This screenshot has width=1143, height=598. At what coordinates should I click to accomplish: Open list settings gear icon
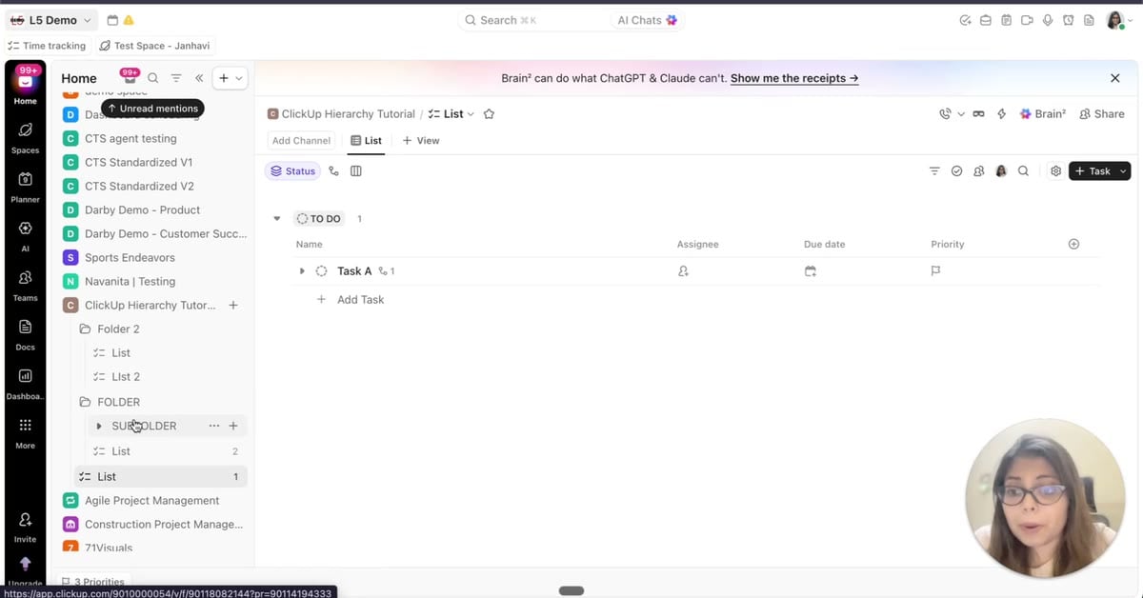click(x=1055, y=171)
